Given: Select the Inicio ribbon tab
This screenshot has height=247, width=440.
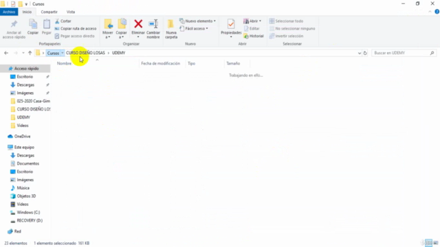Looking at the screenshot, I should (x=27, y=12).
